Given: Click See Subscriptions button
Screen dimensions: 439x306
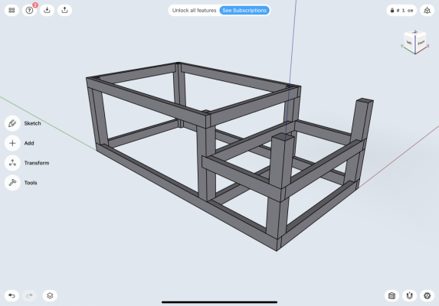Looking at the screenshot, I should [x=244, y=11].
